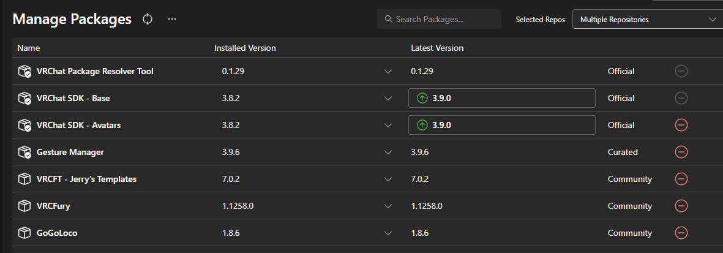
Task: Open the Multiple Repositories dropdown
Action: click(x=647, y=20)
